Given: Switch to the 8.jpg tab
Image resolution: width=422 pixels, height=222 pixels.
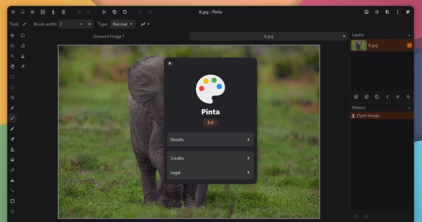Looking at the screenshot, I should point(269,36).
